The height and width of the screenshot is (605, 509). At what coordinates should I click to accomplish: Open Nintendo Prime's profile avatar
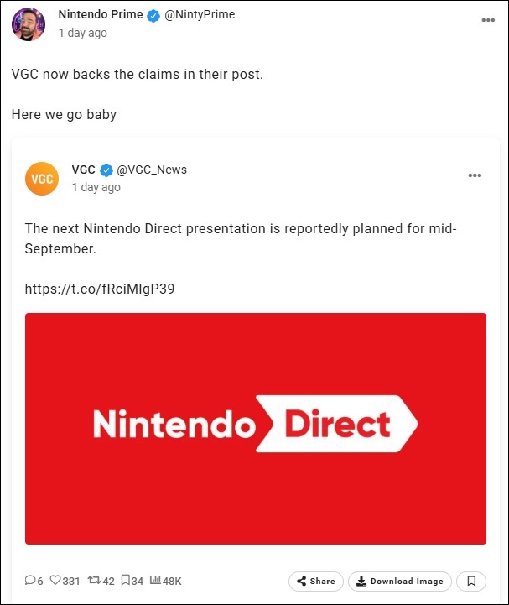29,24
